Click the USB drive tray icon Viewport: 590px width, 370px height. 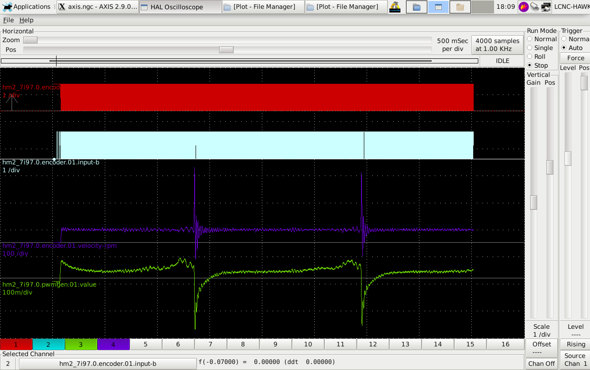point(535,7)
